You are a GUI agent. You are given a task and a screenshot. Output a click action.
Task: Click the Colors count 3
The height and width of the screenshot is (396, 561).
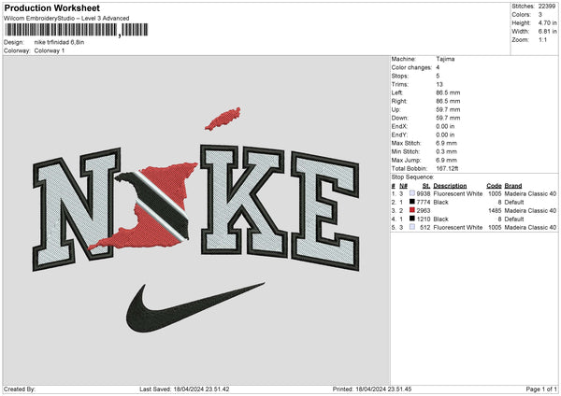coord(539,15)
